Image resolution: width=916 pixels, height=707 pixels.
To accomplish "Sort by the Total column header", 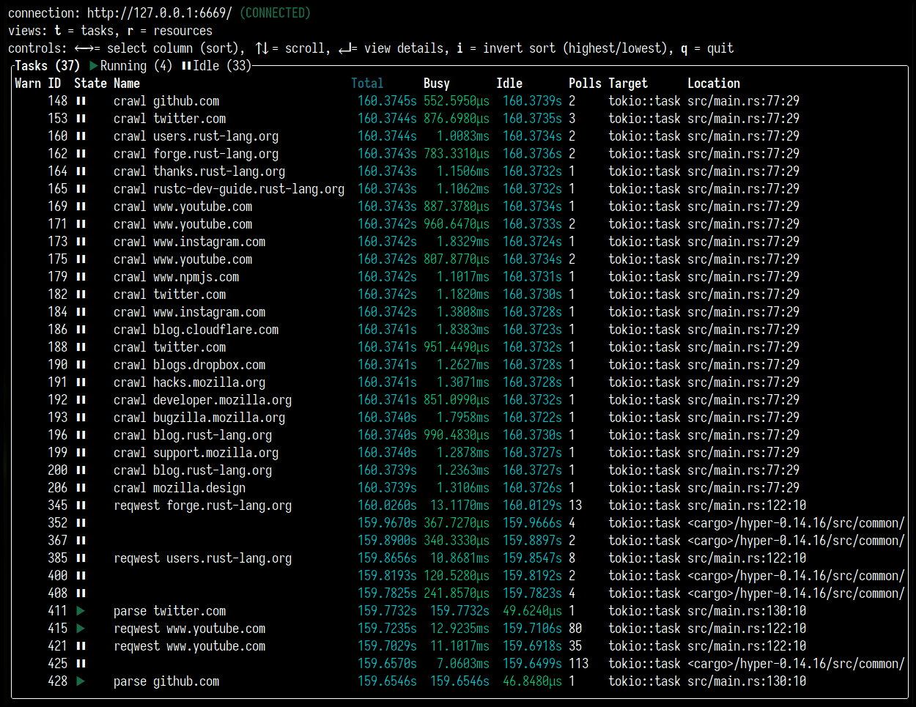I will point(367,84).
